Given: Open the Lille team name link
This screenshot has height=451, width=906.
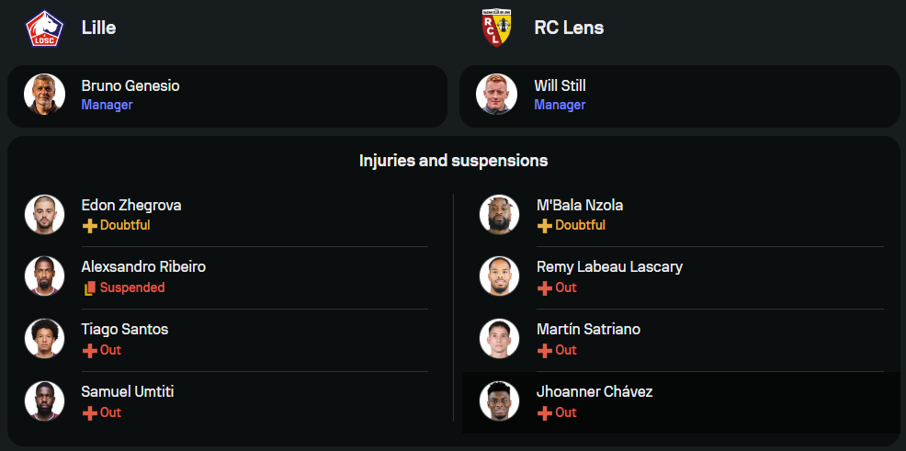Looking at the screenshot, I should pyautogui.click(x=98, y=28).
